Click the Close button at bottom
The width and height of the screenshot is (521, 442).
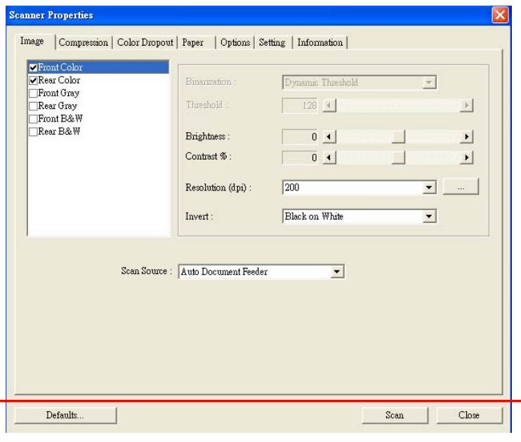coord(469,415)
